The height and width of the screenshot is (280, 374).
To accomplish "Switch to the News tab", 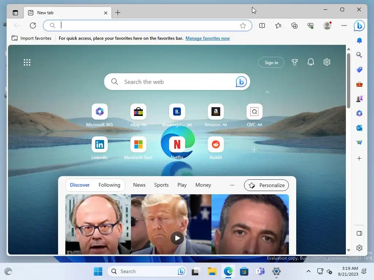I will (139, 185).
